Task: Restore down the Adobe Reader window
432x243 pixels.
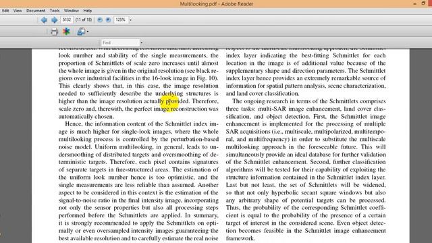Action: (x=423, y=3)
